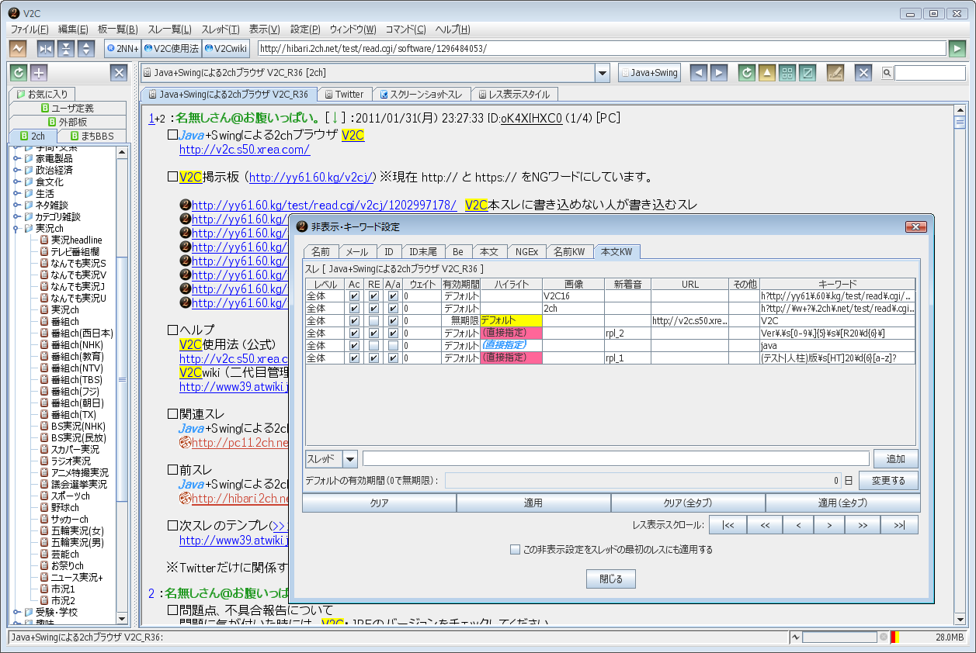The width and height of the screenshot is (976, 653).
Task: Collapse the 実況ch board category
Action: [x=16, y=229]
